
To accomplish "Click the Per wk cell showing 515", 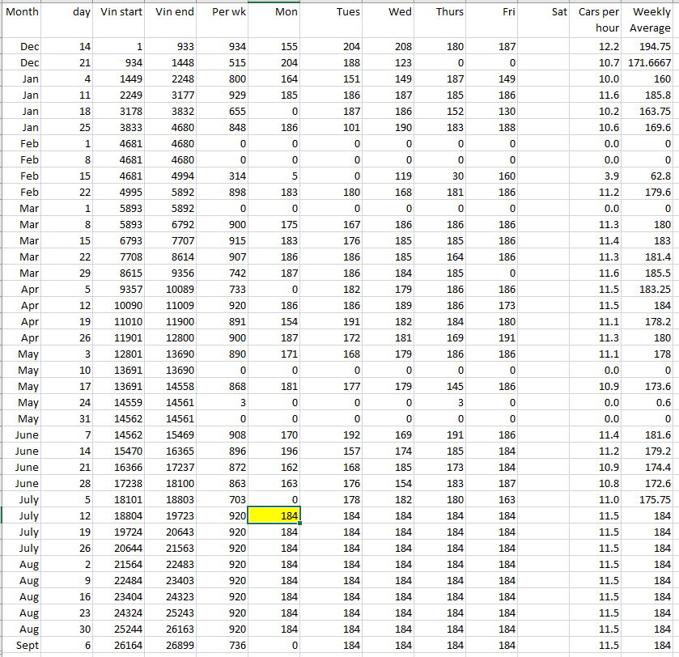I will [x=223, y=63].
